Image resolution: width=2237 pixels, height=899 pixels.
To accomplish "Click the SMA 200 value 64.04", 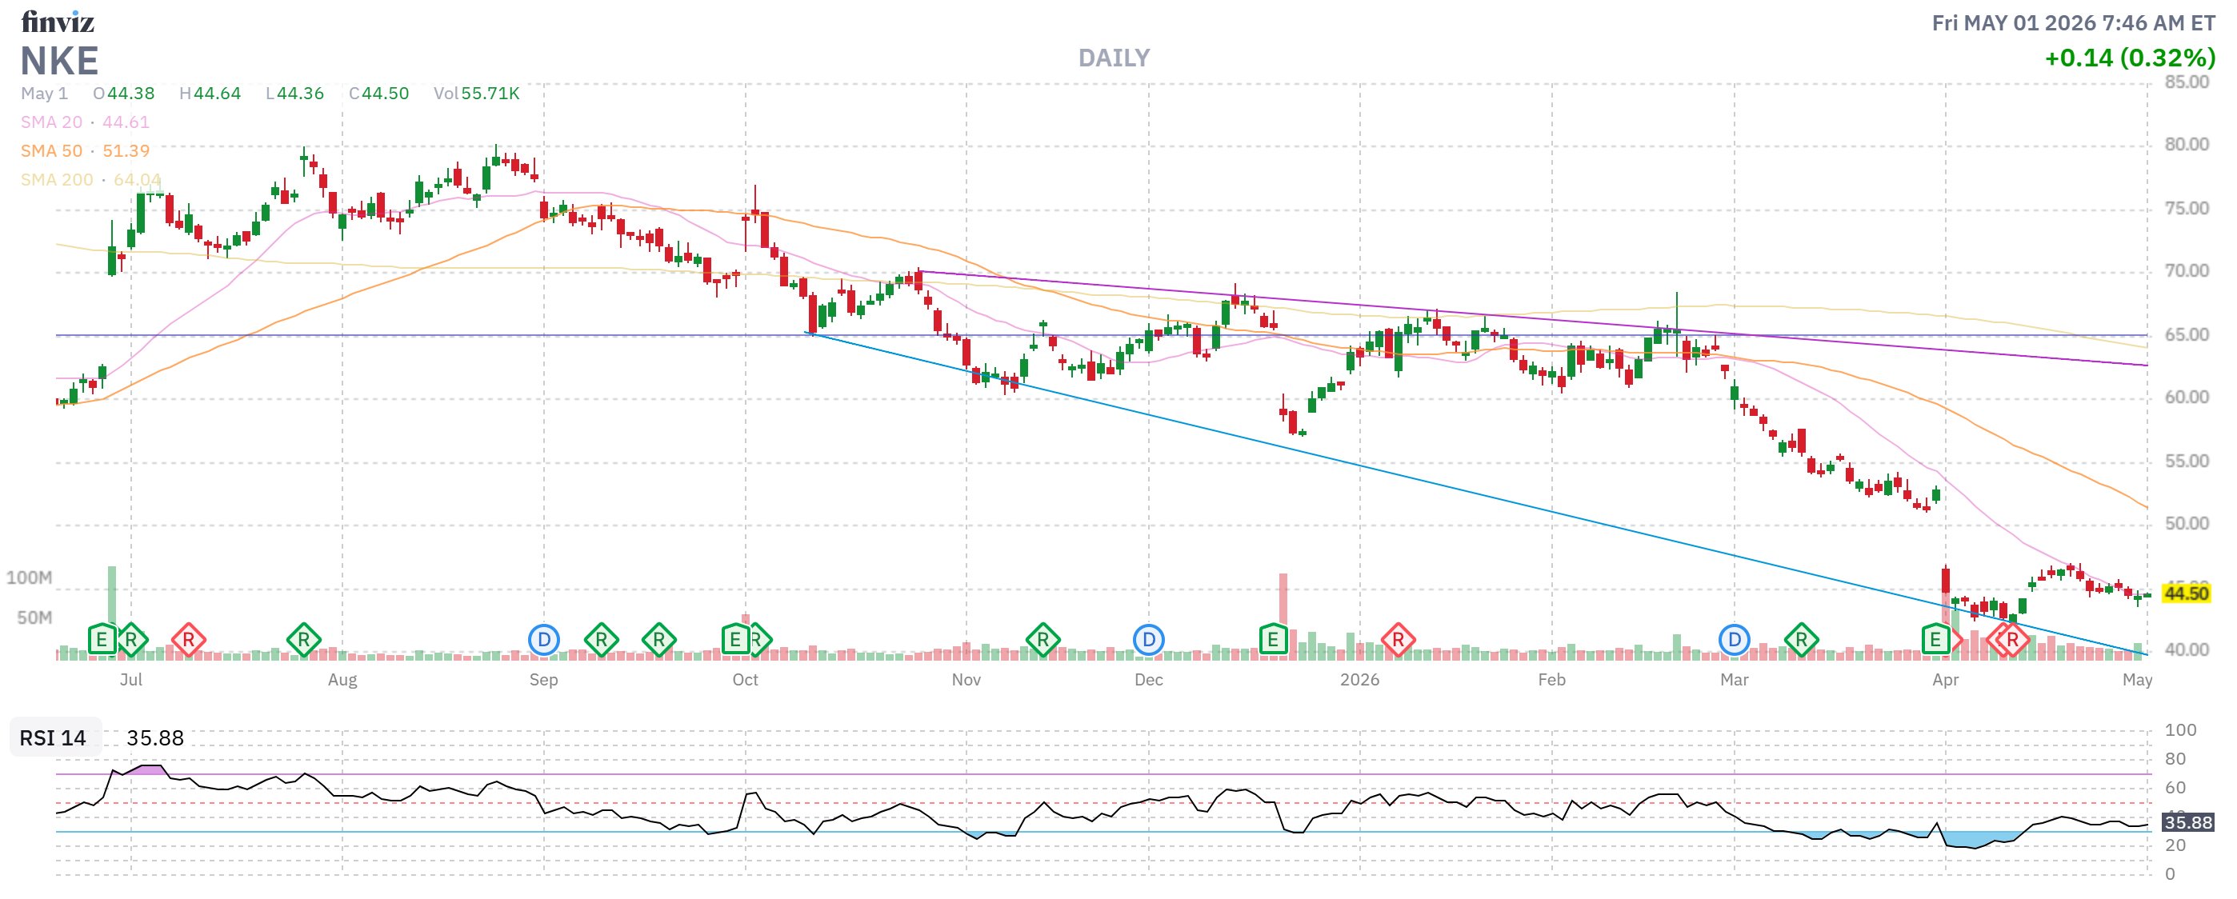I will click(x=138, y=180).
